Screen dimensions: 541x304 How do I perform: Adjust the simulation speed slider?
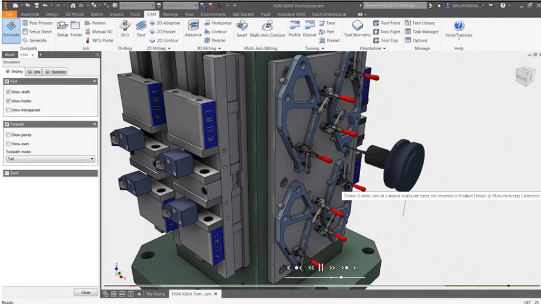(x=341, y=277)
